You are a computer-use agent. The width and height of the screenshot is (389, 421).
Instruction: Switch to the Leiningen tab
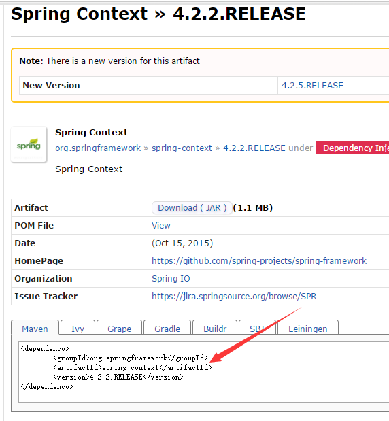click(307, 329)
